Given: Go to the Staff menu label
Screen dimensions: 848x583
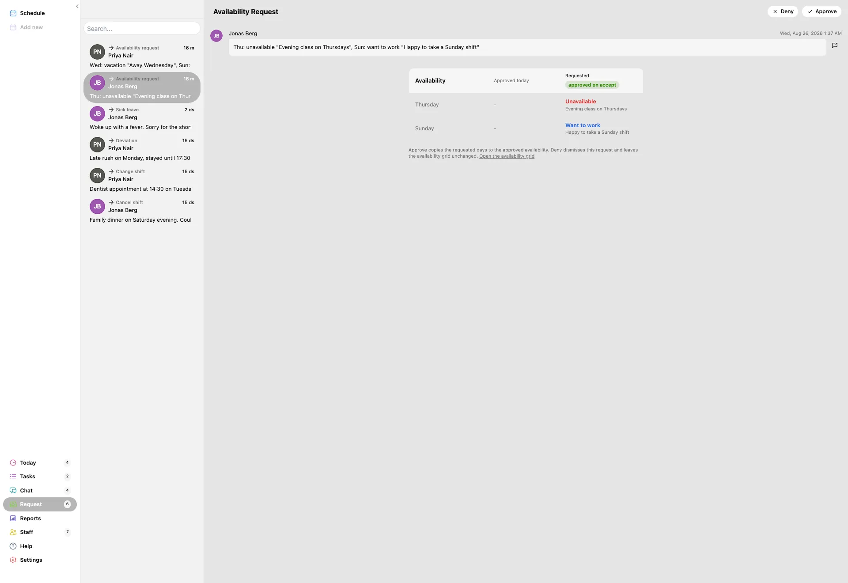Looking at the screenshot, I should point(26,532).
